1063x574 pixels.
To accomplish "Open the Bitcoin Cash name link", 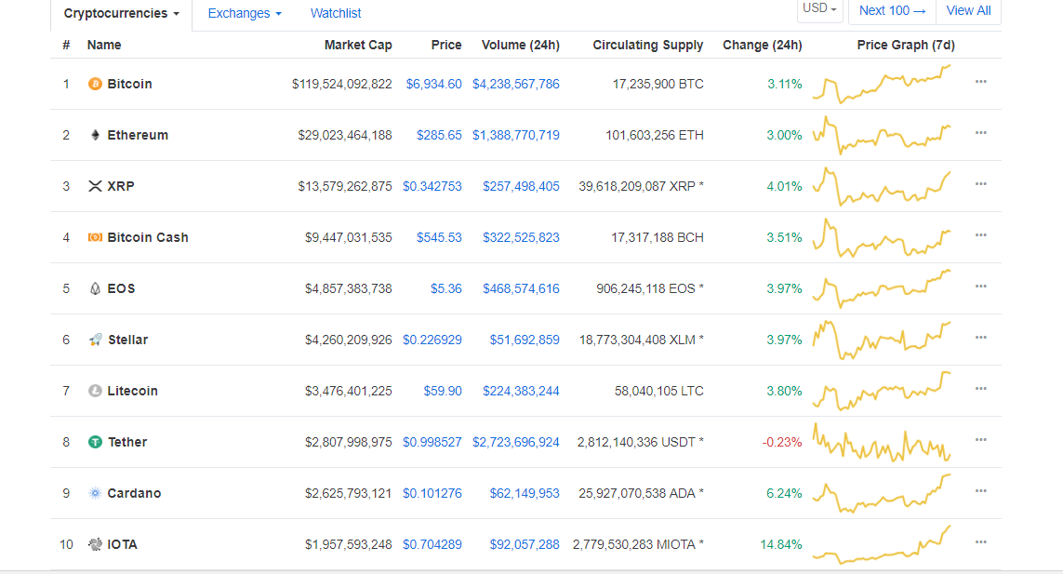I will pyautogui.click(x=148, y=237).
